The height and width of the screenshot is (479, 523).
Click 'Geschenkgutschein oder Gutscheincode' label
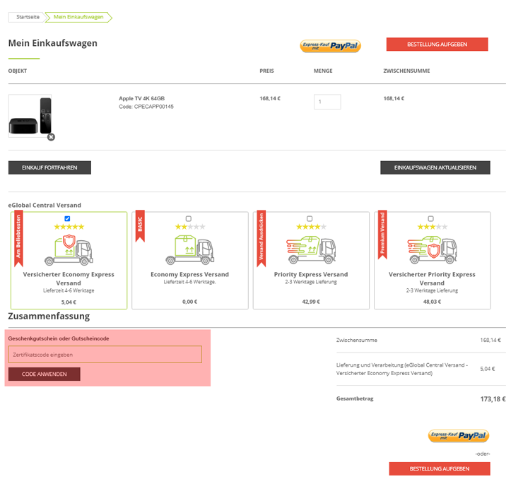click(x=59, y=338)
